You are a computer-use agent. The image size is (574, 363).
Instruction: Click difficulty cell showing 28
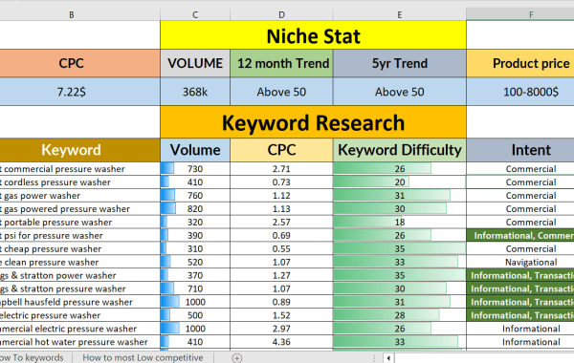399,315
